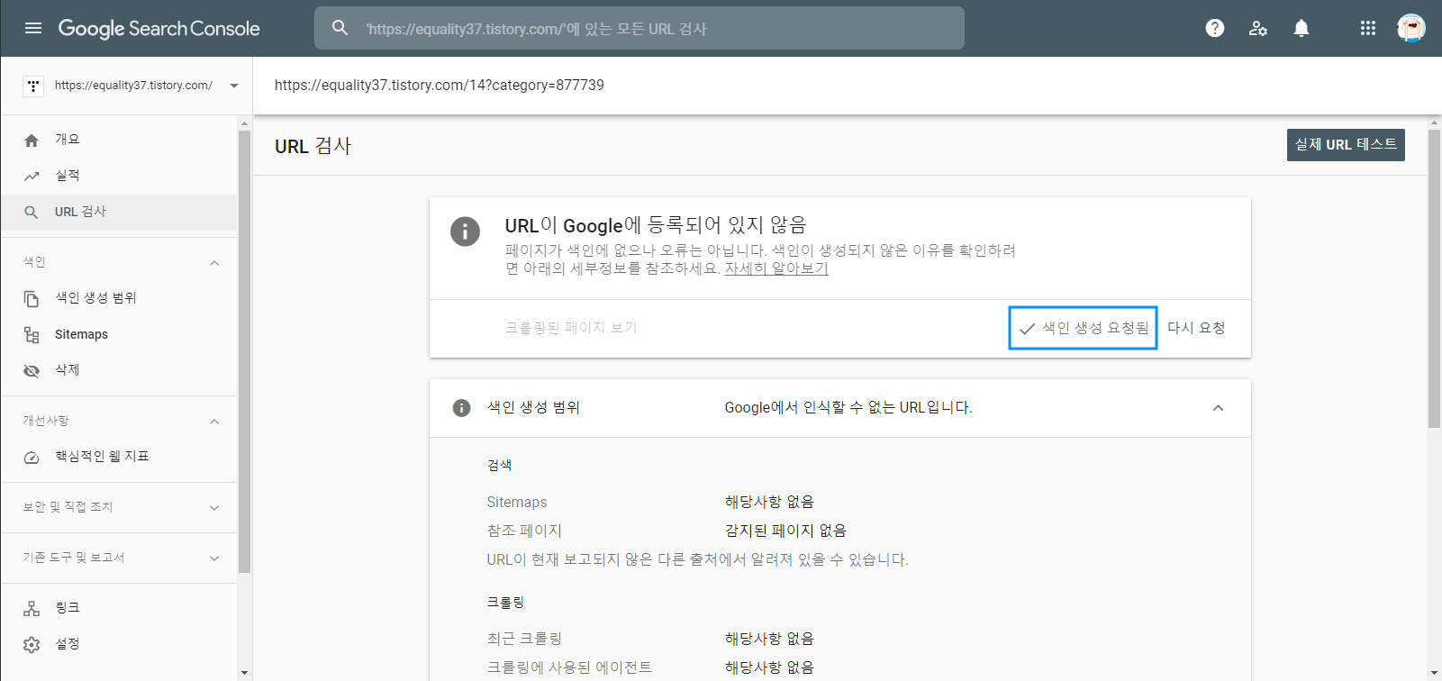Screen dimensions: 1442x681
Task: Collapse the 색인 sidebar section
Action: [214, 262]
